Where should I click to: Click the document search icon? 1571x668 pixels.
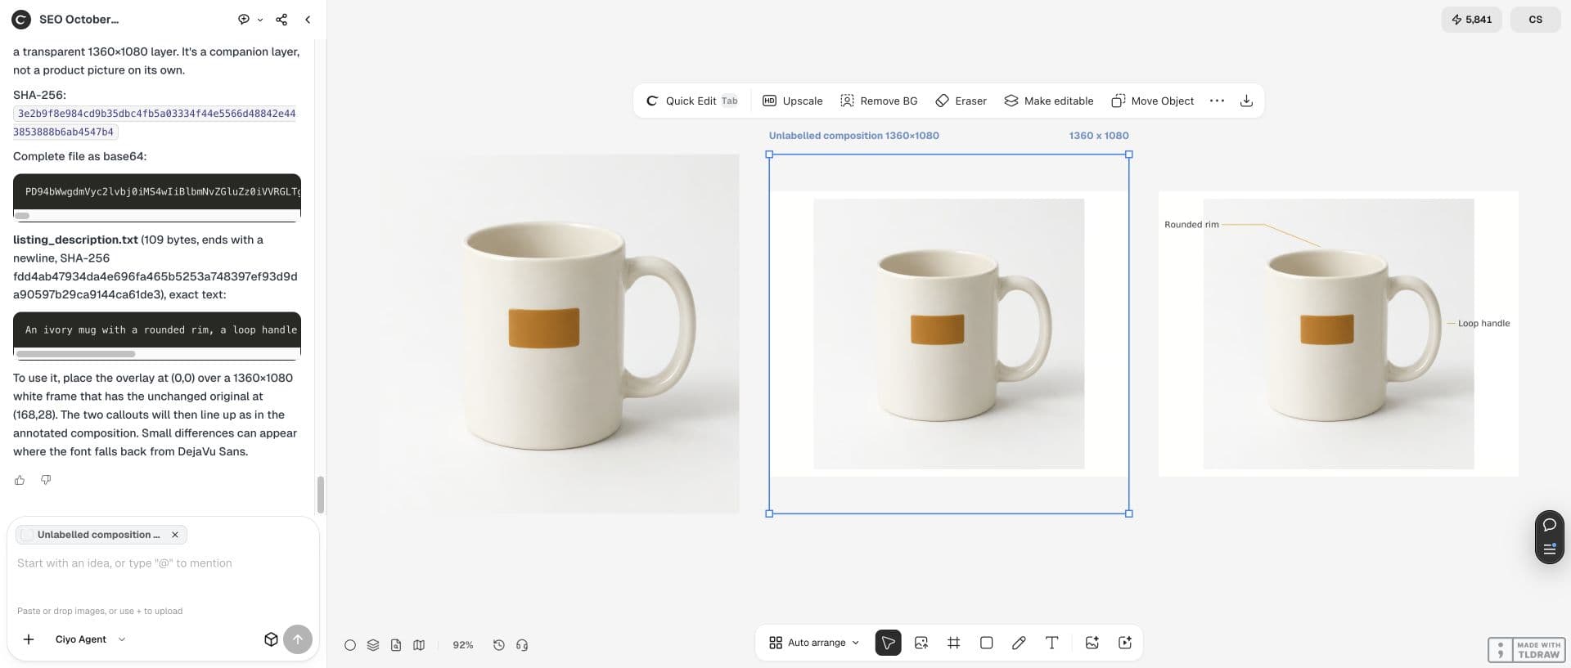click(x=396, y=645)
